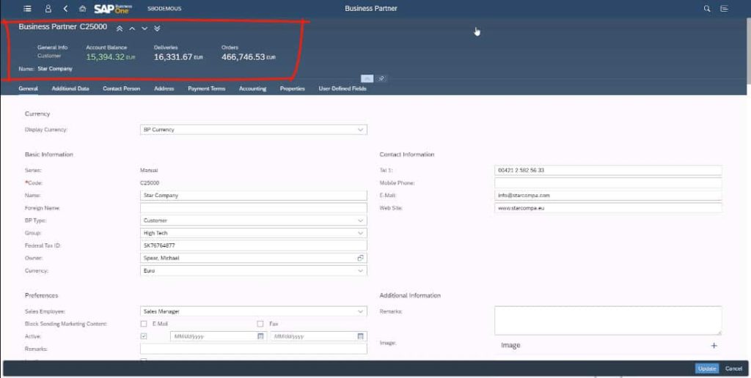This screenshot has height=378, width=751.
Task: Check the E-Mail block marketing checkbox
Action: (144, 324)
